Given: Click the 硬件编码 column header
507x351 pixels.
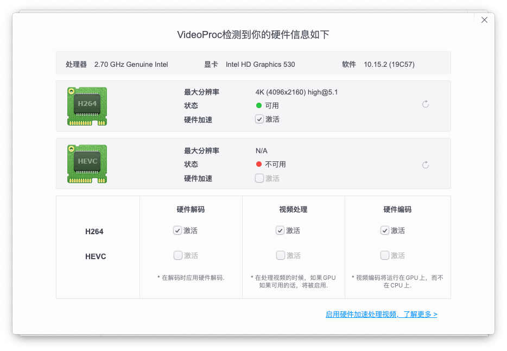Looking at the screenshot, I should click(397, 209).
